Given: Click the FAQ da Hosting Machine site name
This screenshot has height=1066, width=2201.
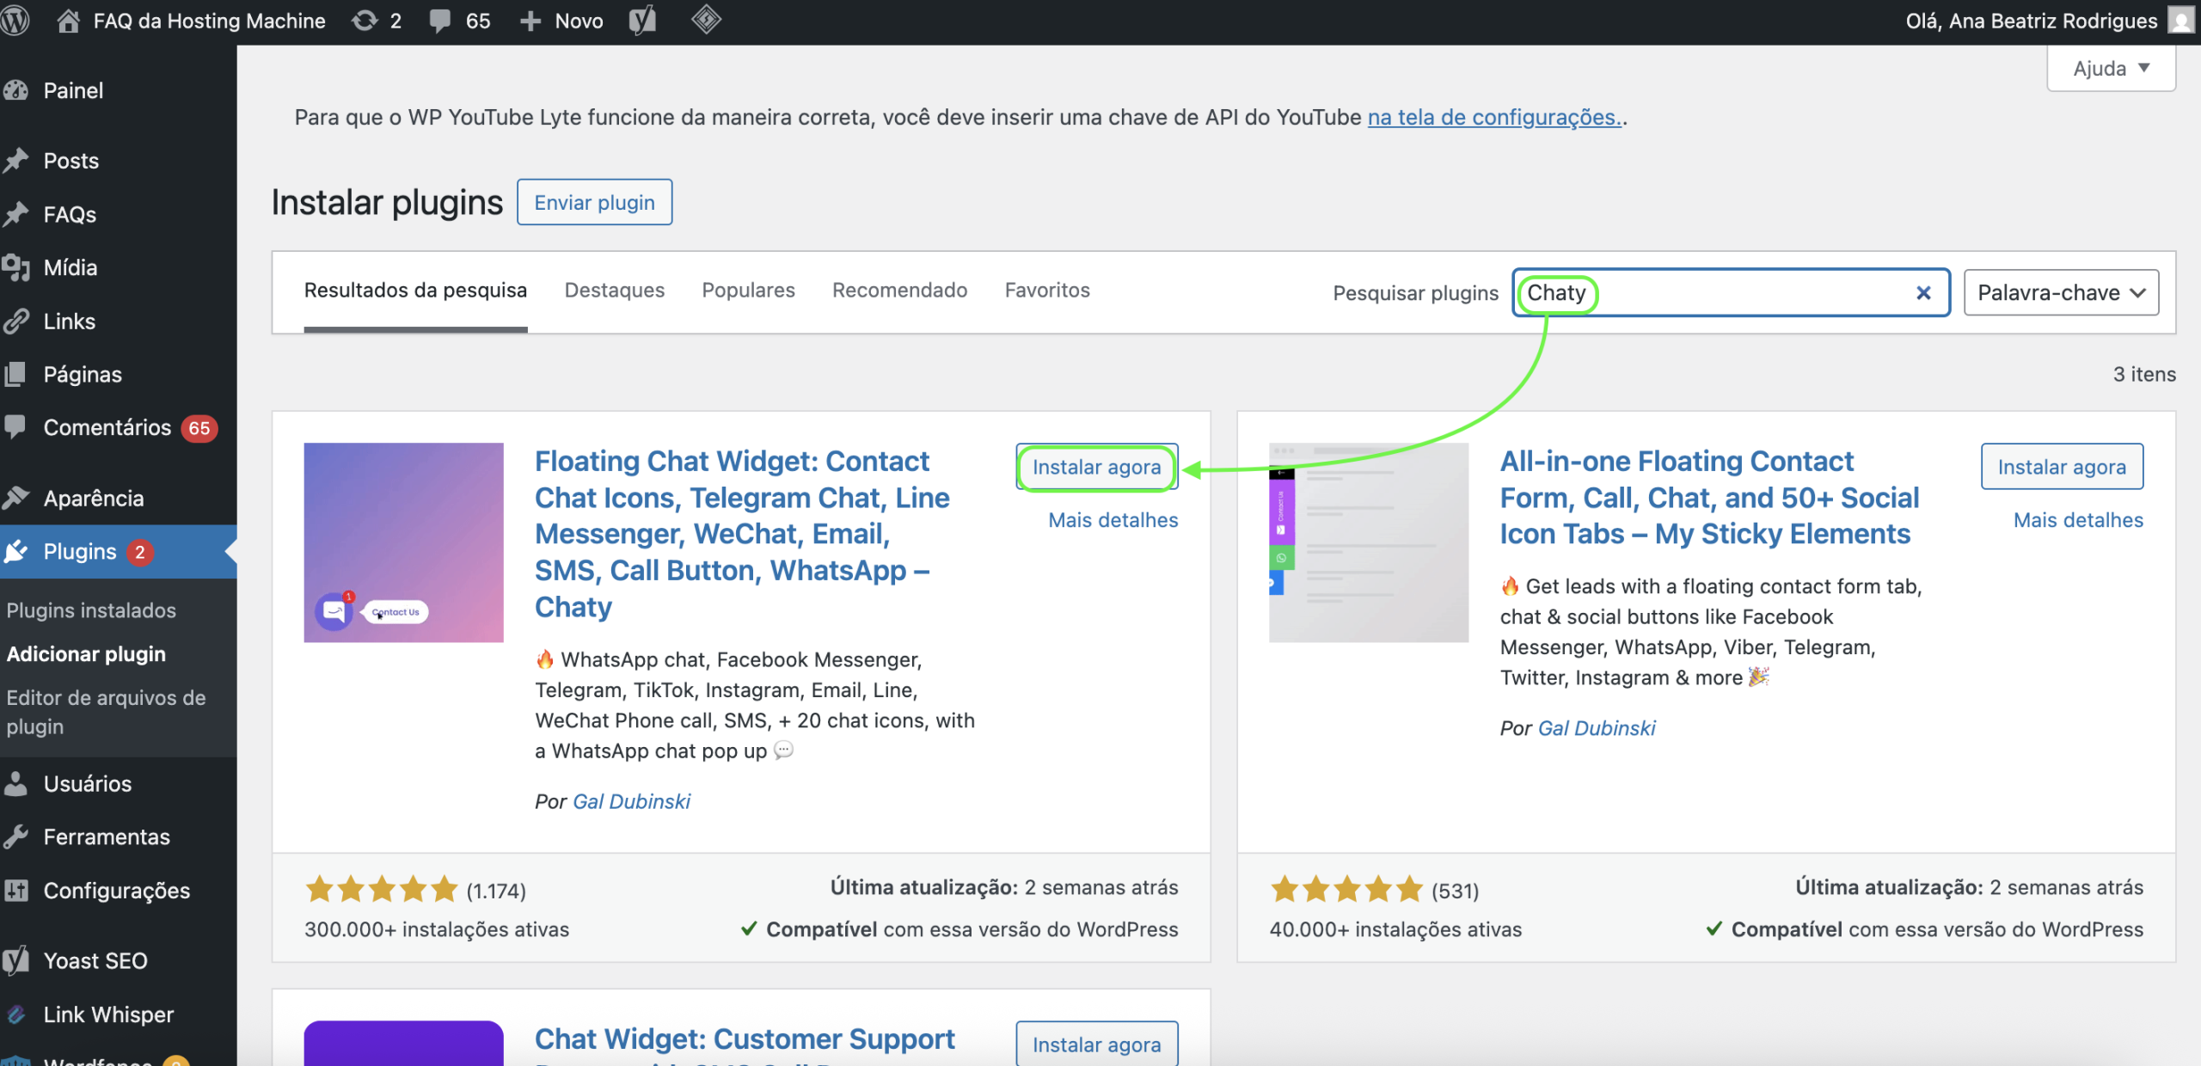Looking at the screenshot, I should pos(209,21).
